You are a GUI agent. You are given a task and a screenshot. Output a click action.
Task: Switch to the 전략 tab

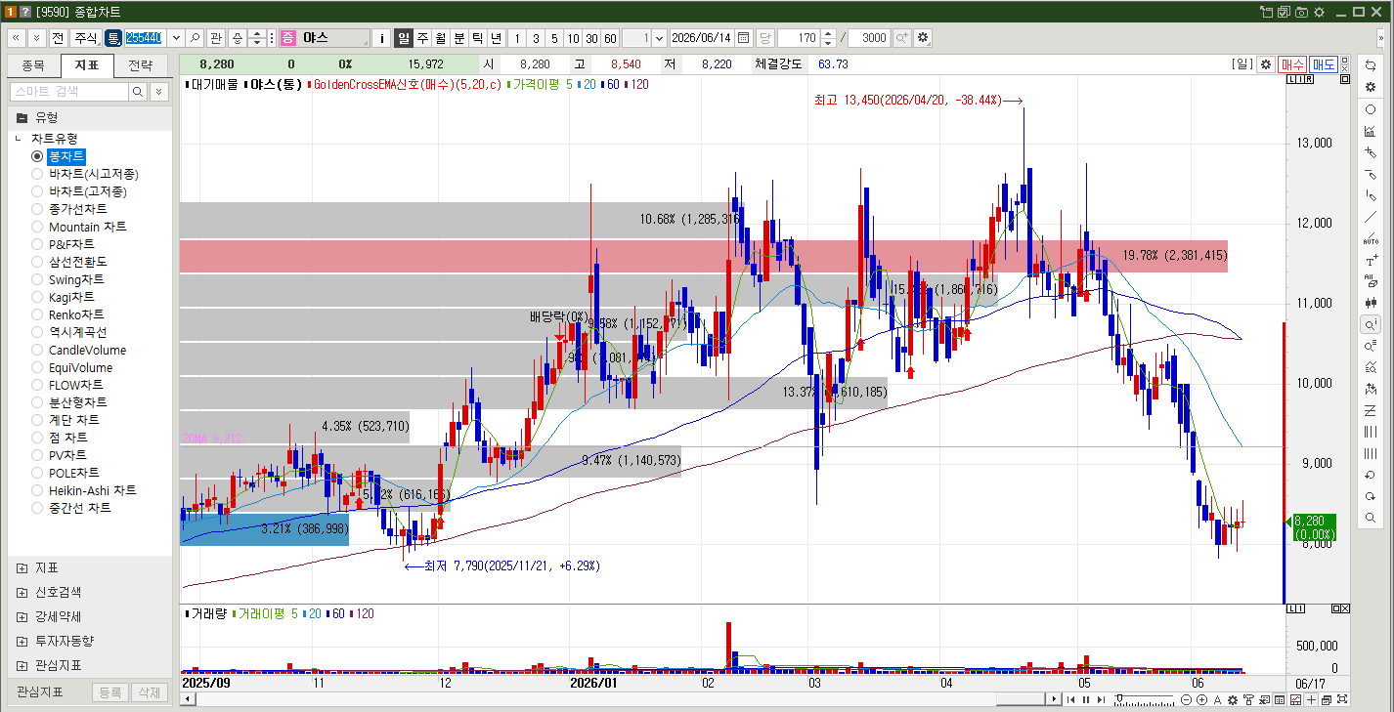click(x=140, y=65)
